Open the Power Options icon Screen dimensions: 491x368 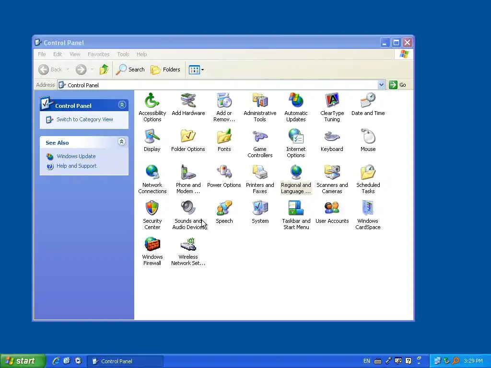(224, 176)
